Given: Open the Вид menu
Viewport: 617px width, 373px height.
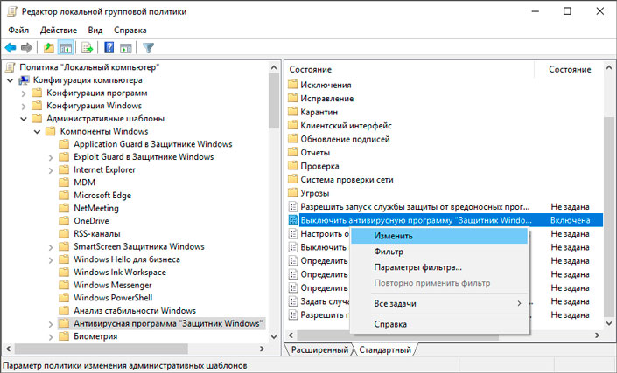Looking at the screenshot, I should click(x=95, y=31).
